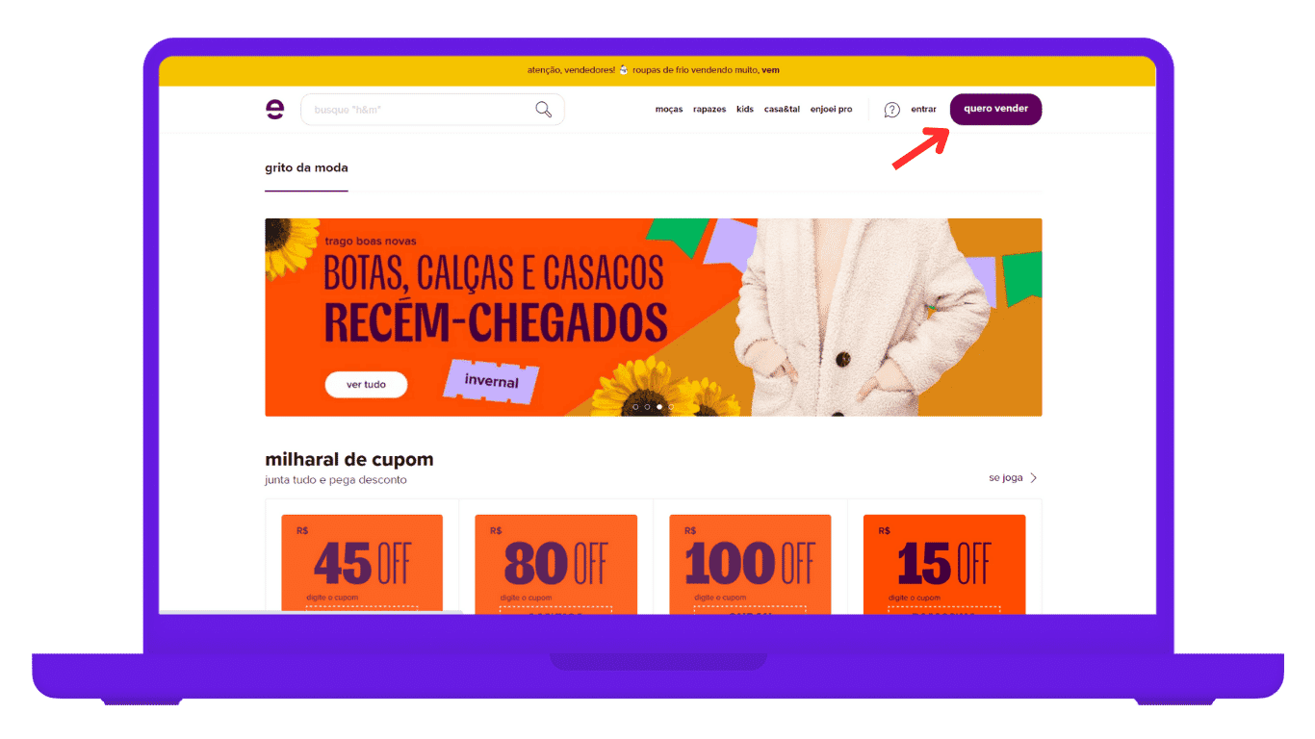Open the R$ 100 OFF coupon card
This screenshot has height=739, width=1315.
(x=750, y=564)
